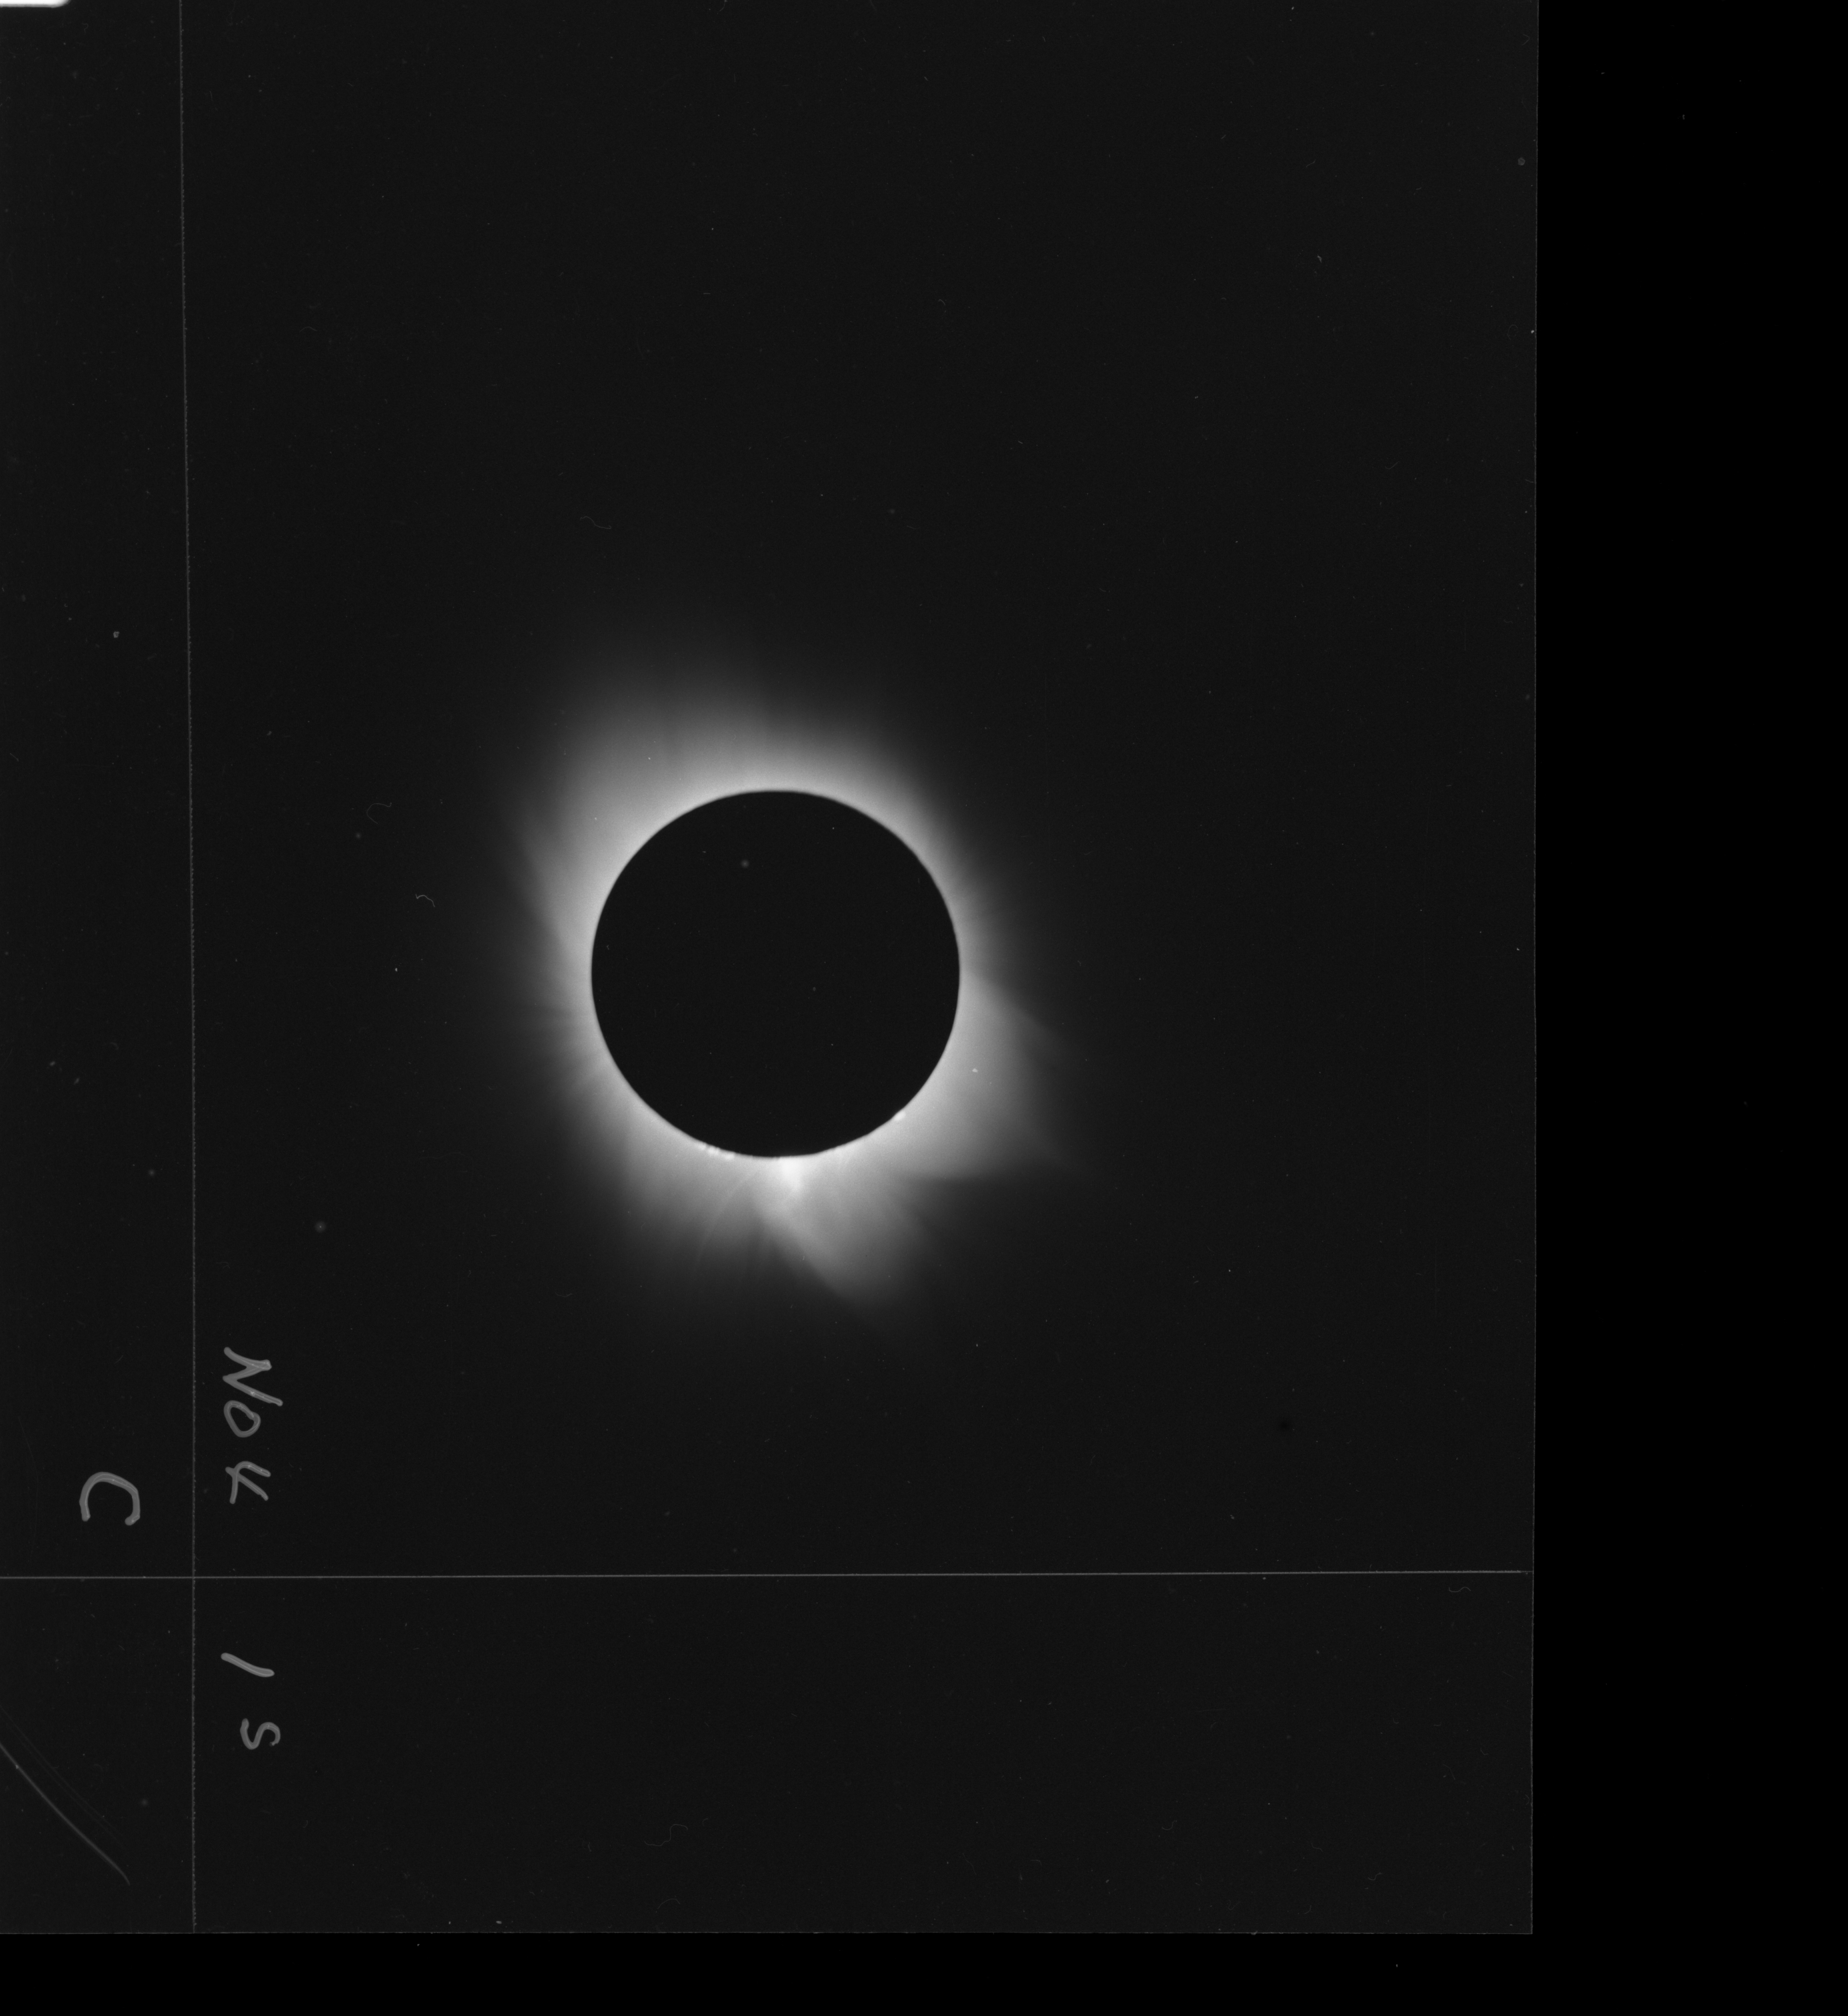The image size is (1848, 2016).
Task: Click the right edge of the moon disk
Action: pos(959,973)
